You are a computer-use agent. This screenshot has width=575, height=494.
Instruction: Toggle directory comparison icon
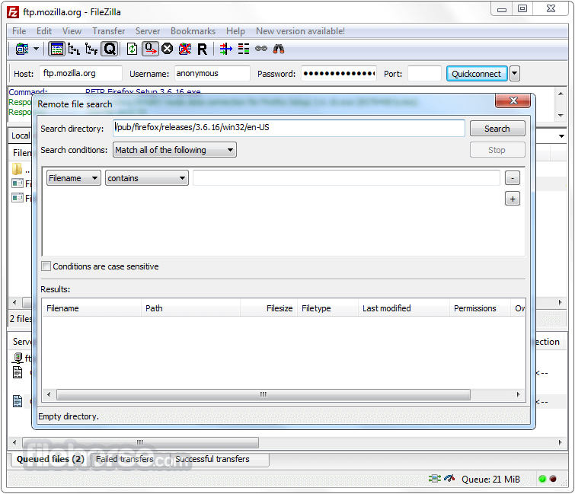click(x=244, y=49)
